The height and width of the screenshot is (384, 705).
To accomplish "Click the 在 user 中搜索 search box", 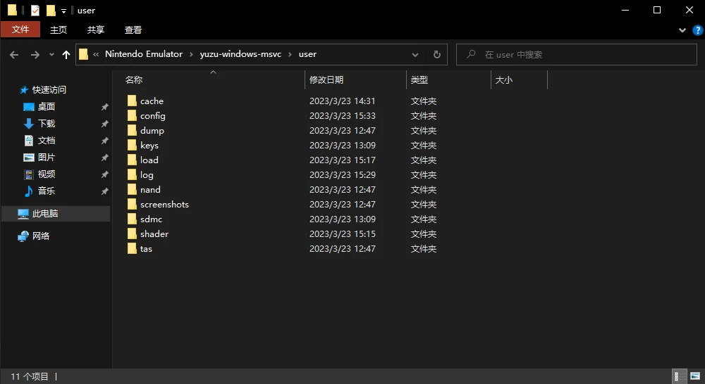I will [x=577, y=55].
